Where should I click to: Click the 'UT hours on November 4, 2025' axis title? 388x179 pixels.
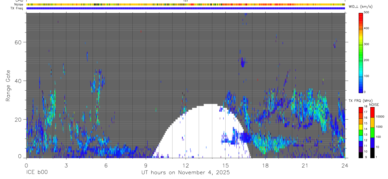[x=185, y=173]
